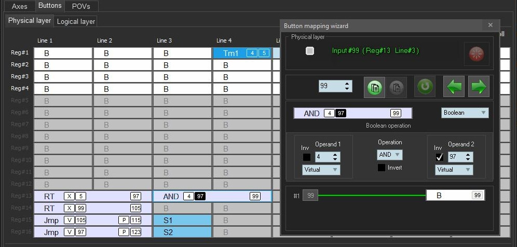Viewport: 517px width, 247px height.
Task: Select AND cell in Reg#13 Line 3
Action: click(212, 197)
